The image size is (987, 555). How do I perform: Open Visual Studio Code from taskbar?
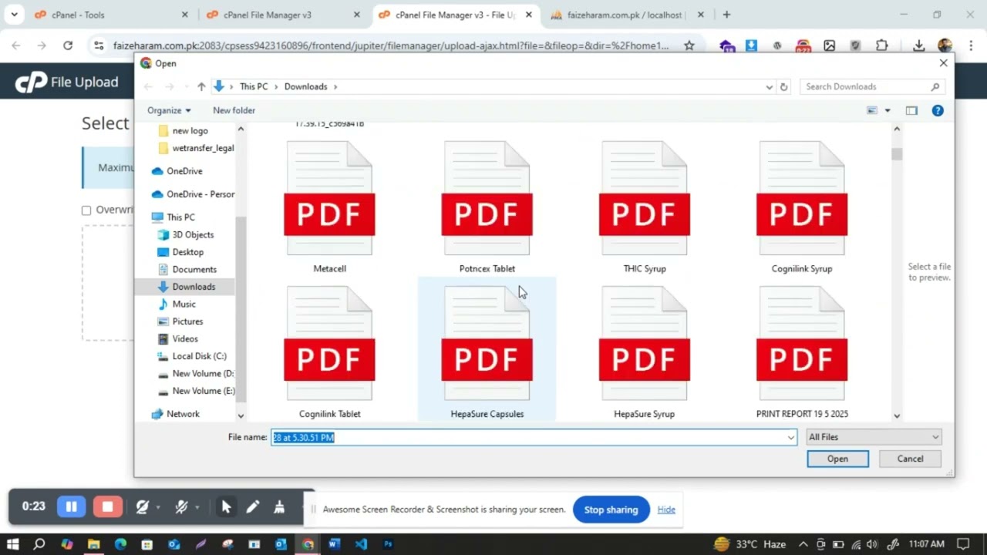coord(361,544)
